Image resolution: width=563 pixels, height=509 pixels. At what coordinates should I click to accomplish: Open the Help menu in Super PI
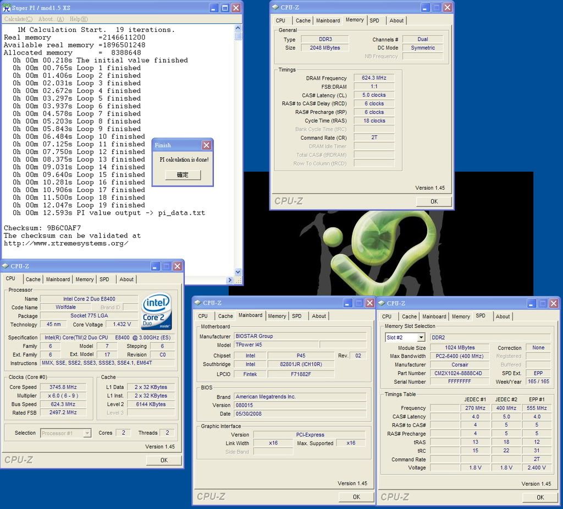[x=79, y=19]
